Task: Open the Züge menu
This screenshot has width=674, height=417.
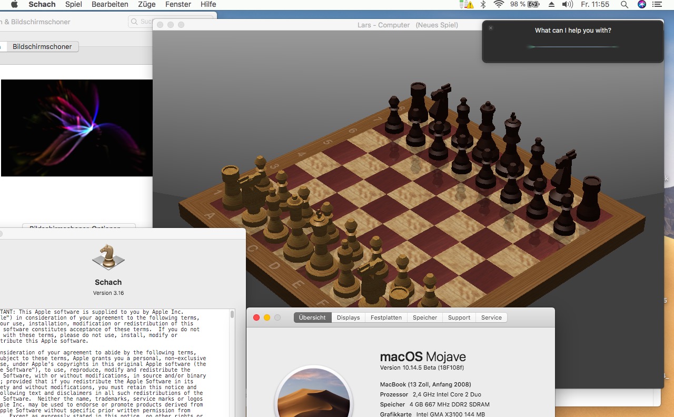Action: click(x=146, y=4)
